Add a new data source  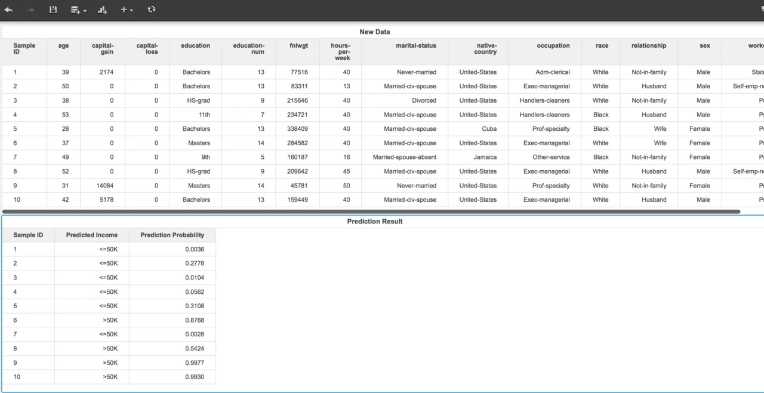[75, 9]
